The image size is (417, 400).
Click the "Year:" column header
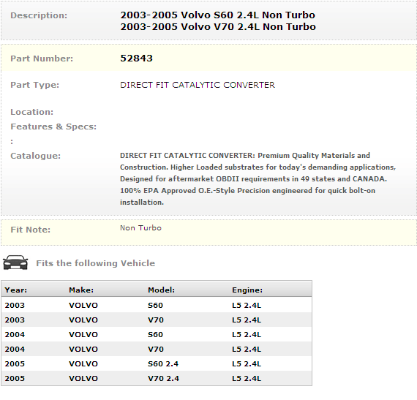[16, 290]
